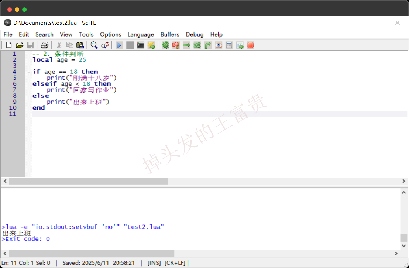Click line number 1 in the margin

14,54
